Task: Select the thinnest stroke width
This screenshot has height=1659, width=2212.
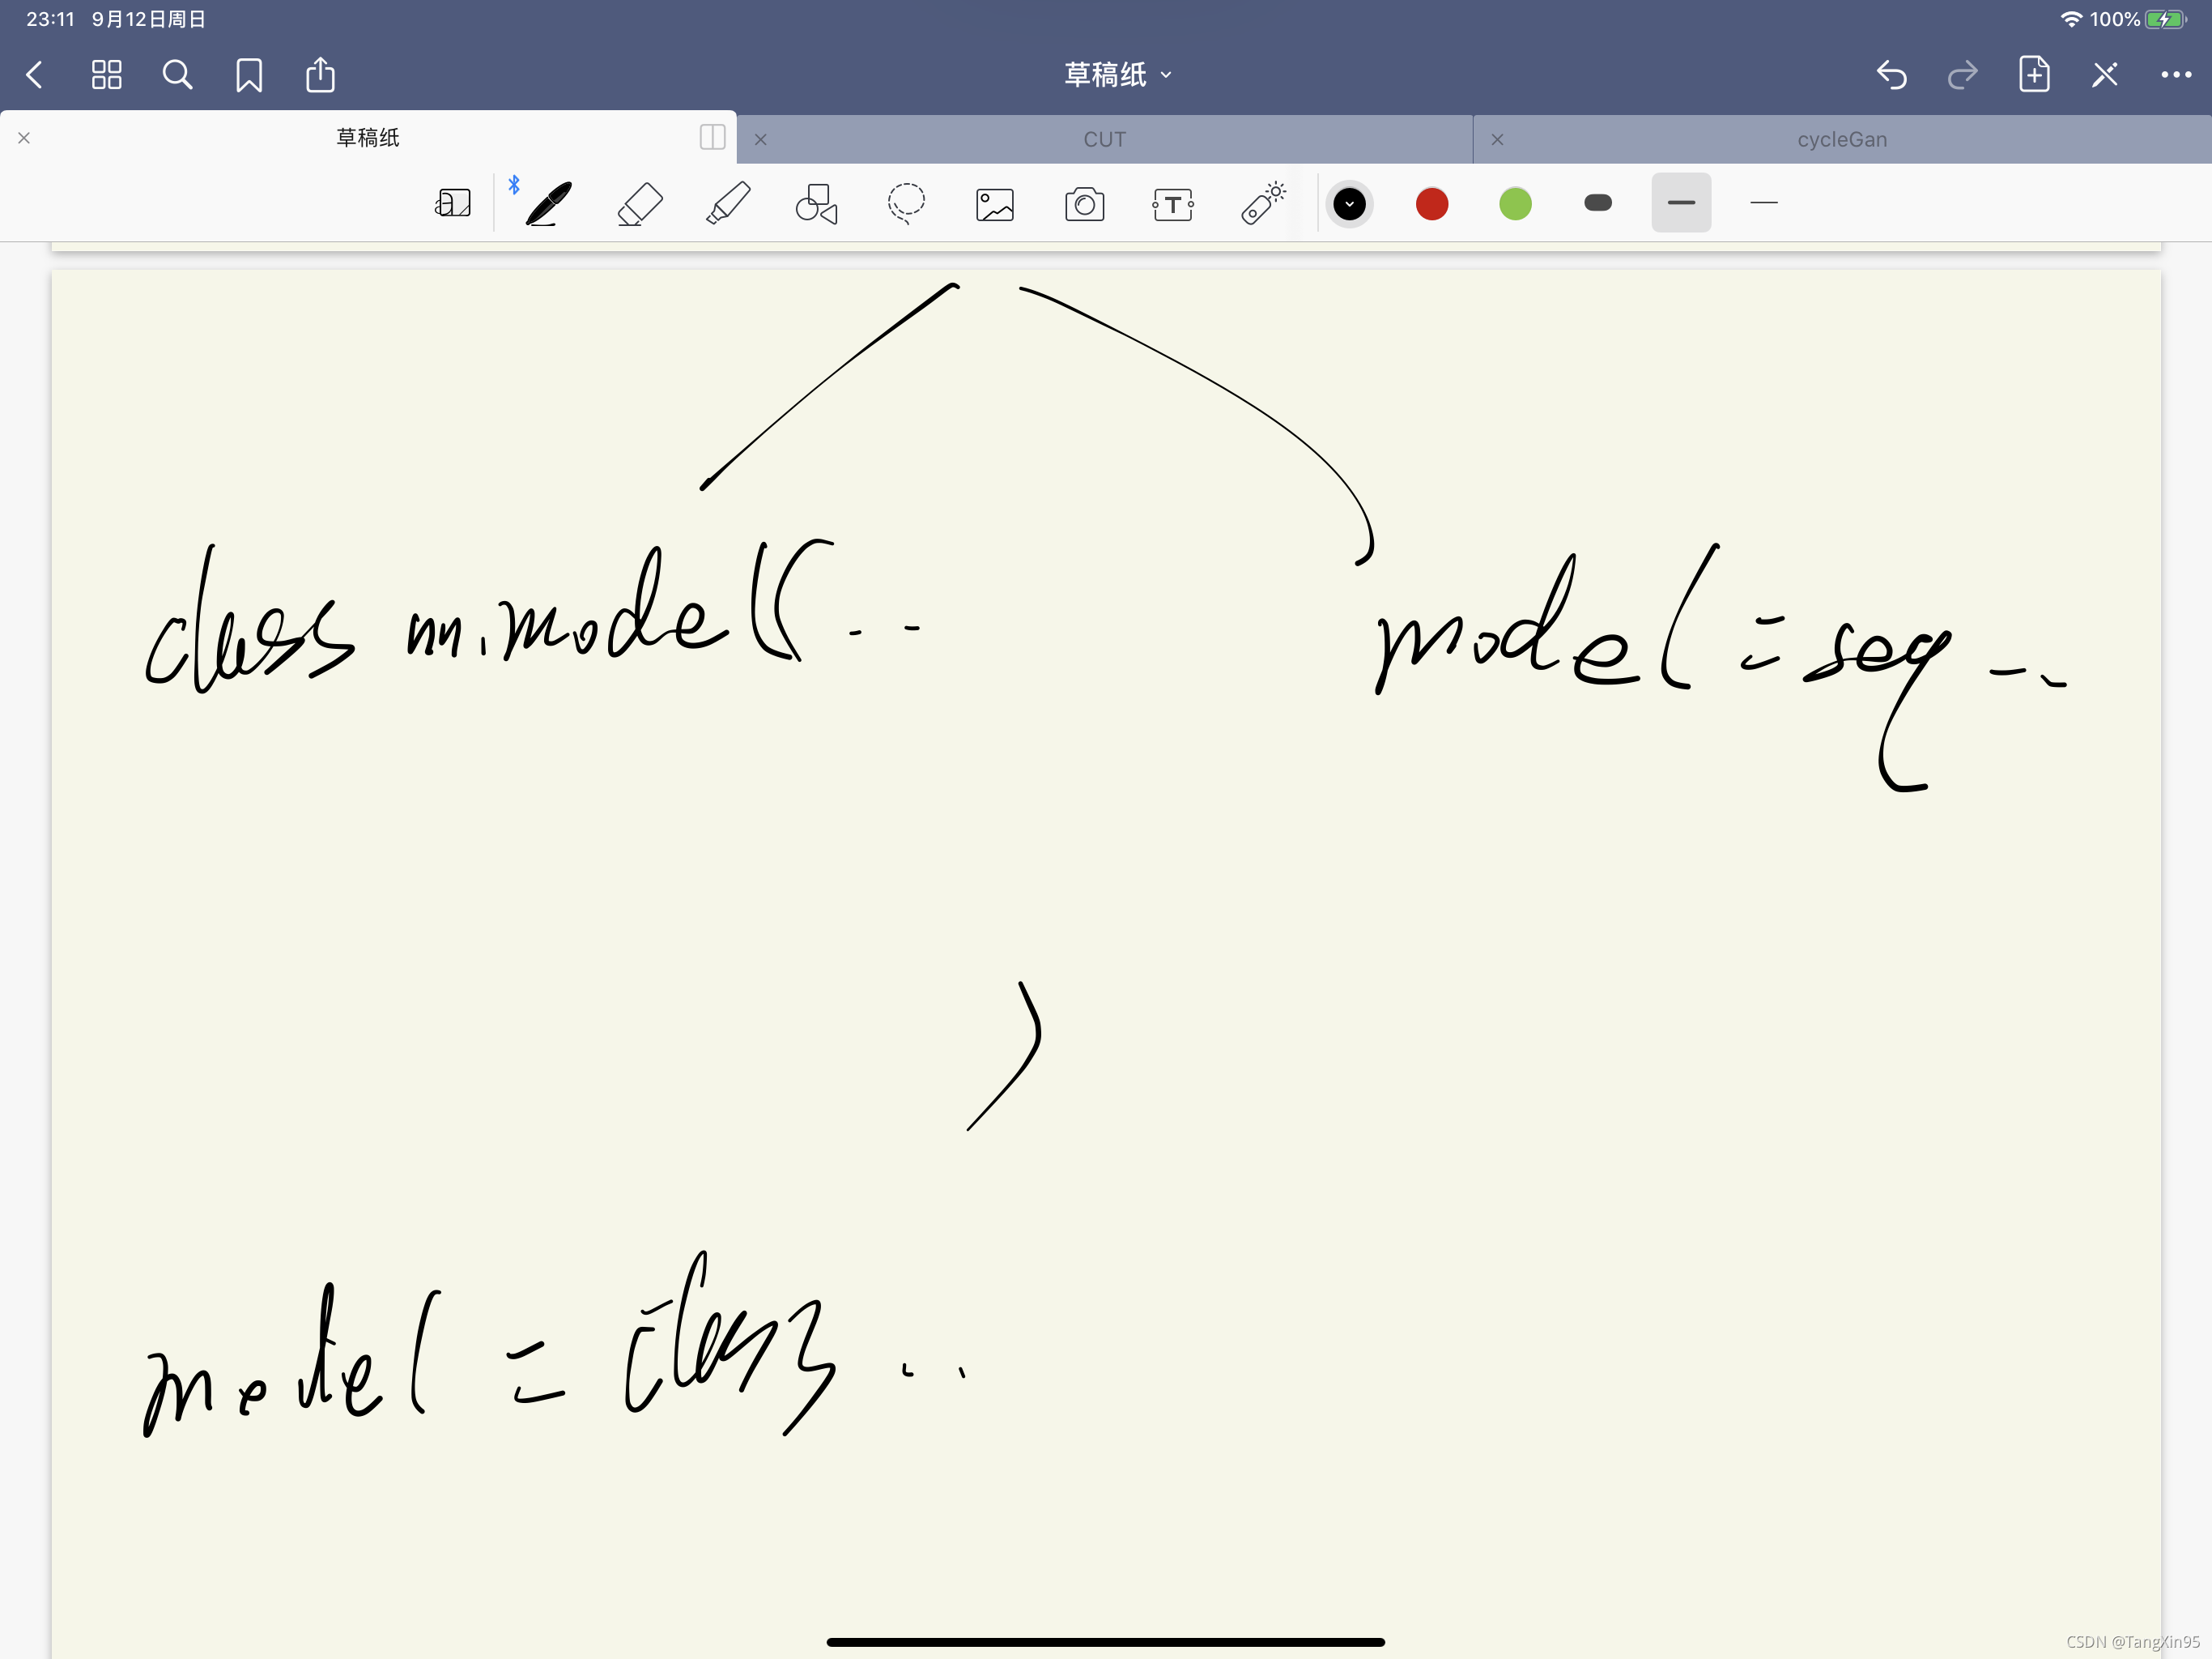Action: pyautogui.click(x=1764, y=203)
